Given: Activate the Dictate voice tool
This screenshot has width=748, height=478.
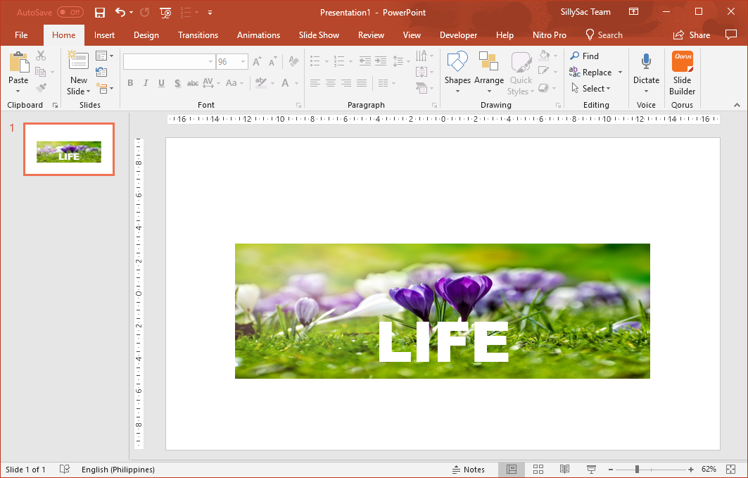Looking at the screenshot, I should coord(646,70).
